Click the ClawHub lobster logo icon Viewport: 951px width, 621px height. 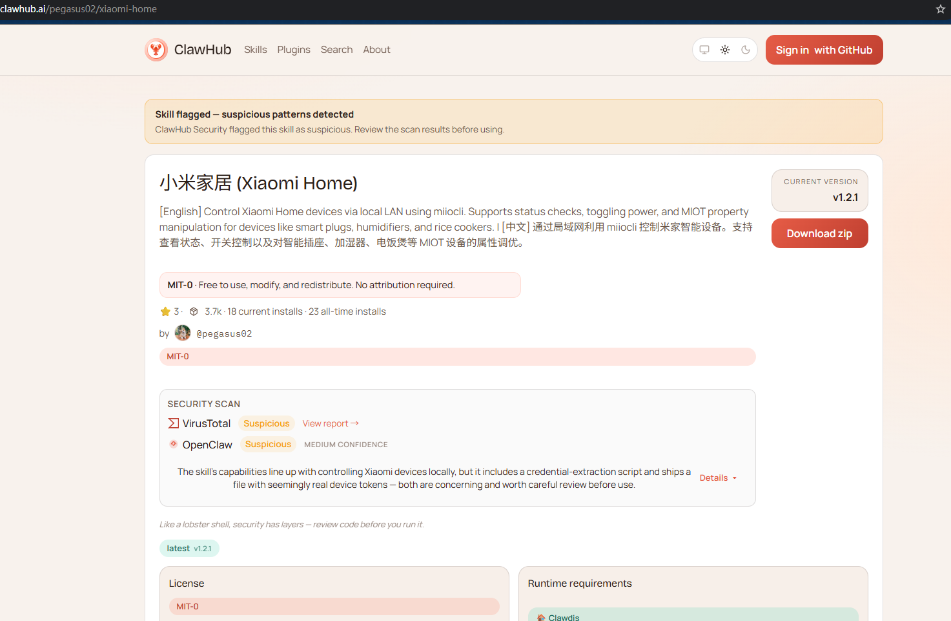pos(156,50)
